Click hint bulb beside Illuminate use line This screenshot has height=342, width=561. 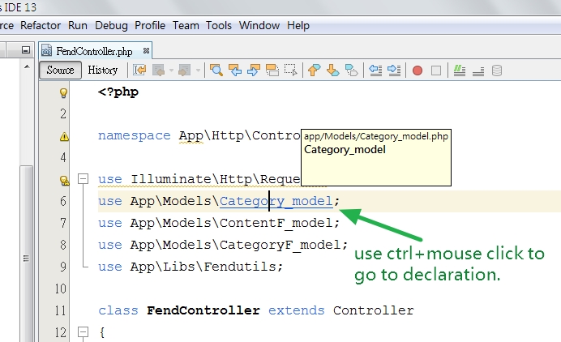pos(64,180)
